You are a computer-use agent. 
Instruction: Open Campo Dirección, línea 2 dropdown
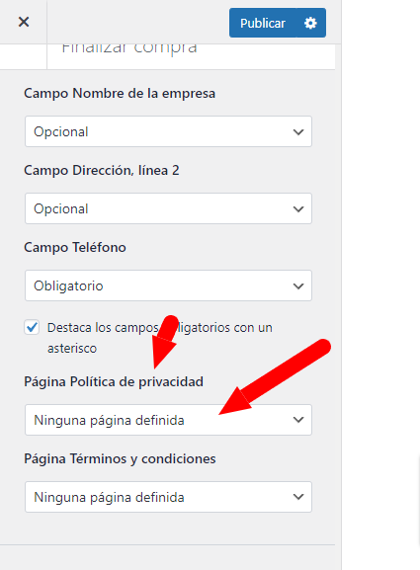pyautogui.click(x=168, y=208)
